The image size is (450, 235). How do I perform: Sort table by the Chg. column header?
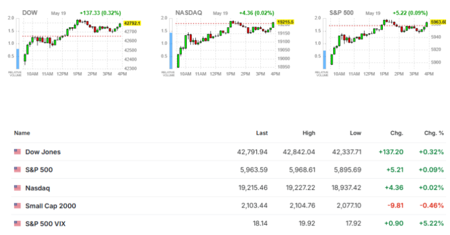coord(396,133)
